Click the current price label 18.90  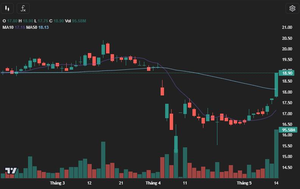(287, 73)
